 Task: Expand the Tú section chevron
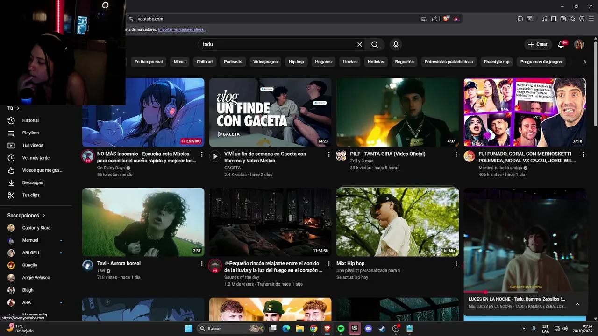18,108
